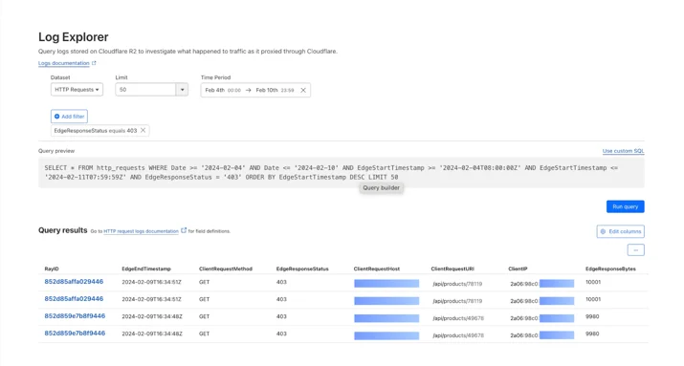Image resolution: width=684 pixels, height=366 pixels.
Task: Switch to Use custom SQL
Action: [623, 151]
